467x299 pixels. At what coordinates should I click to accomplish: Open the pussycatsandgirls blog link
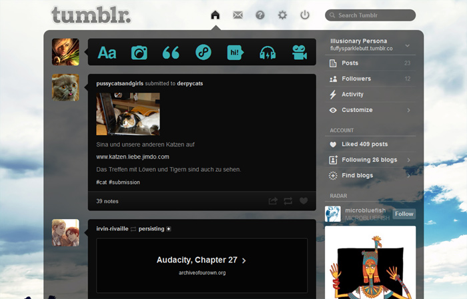[119, 83]
